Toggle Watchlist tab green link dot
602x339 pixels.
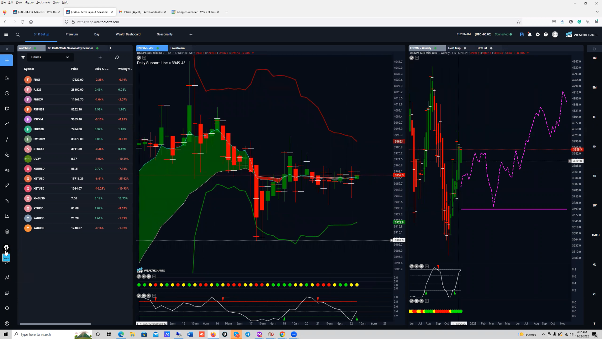point(35,48)
